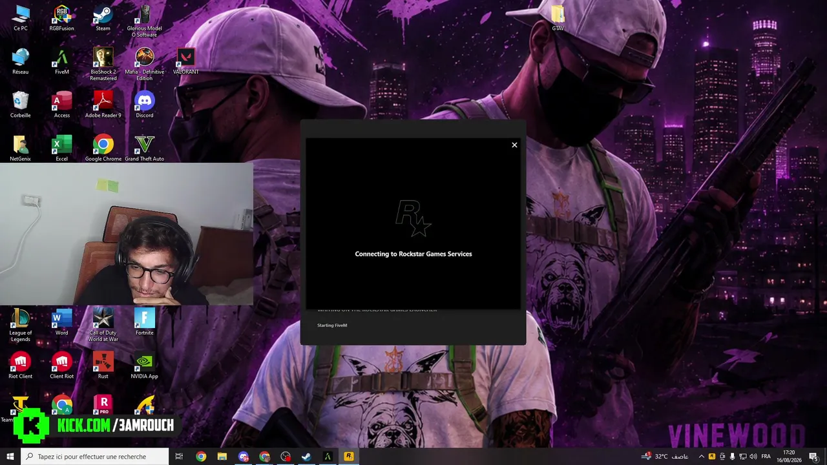Viewport: 827px width, 465px height.
Task: Switch to Rockstar Games Launcher taskbar button
Action: click(349, 457)
